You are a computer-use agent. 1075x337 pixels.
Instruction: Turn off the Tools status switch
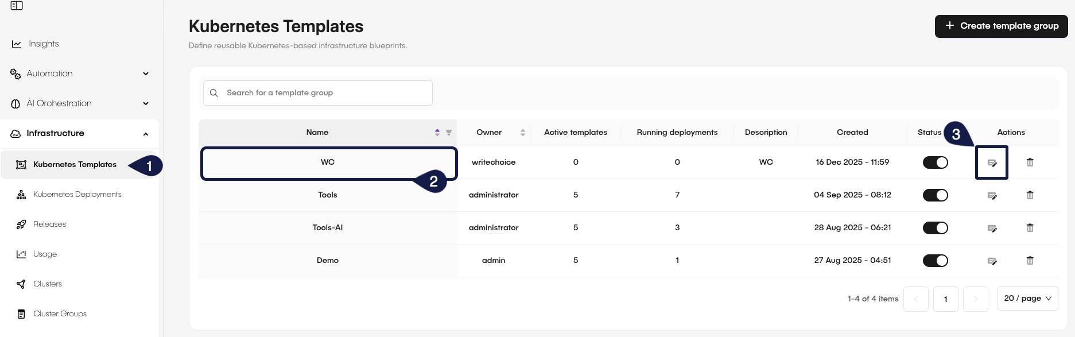[935, 195]
